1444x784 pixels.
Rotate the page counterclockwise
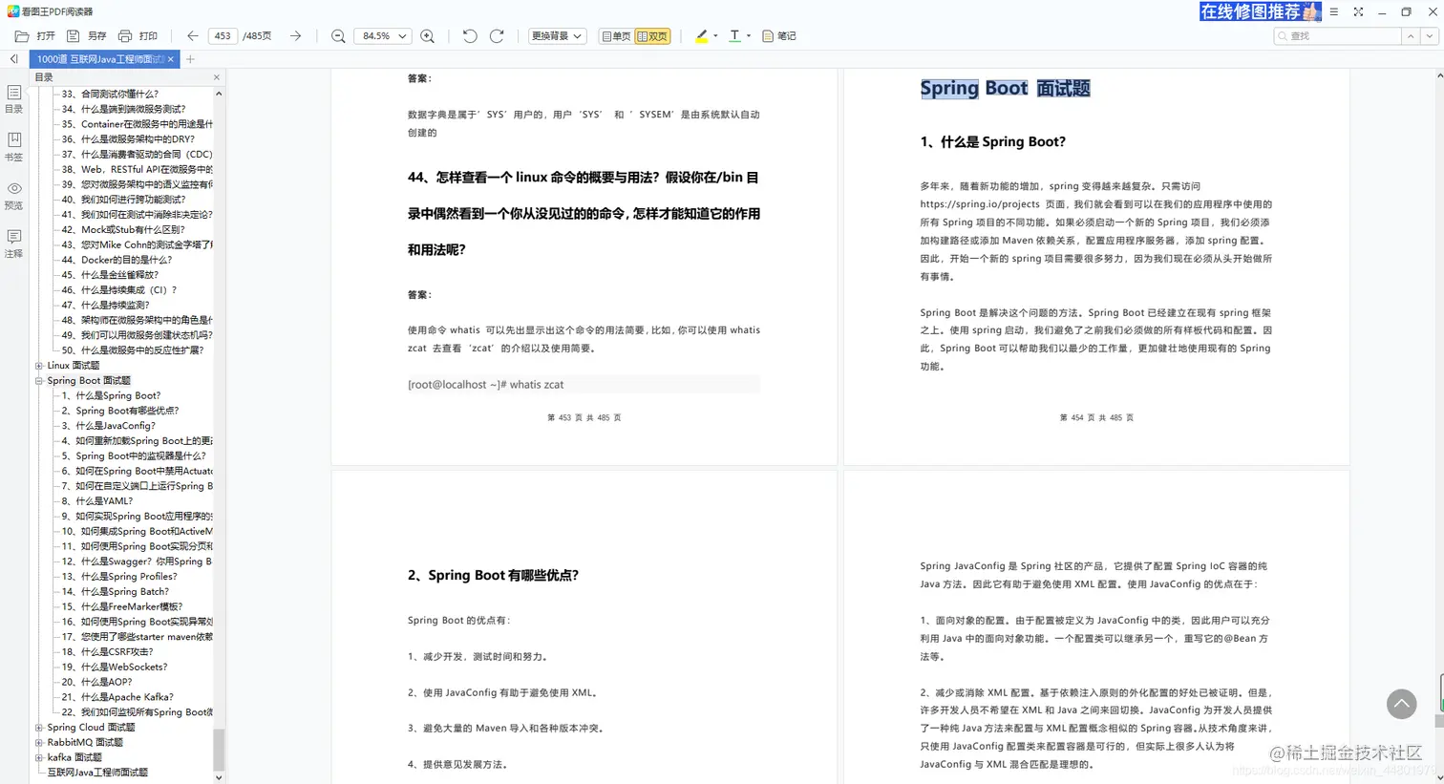469,35
